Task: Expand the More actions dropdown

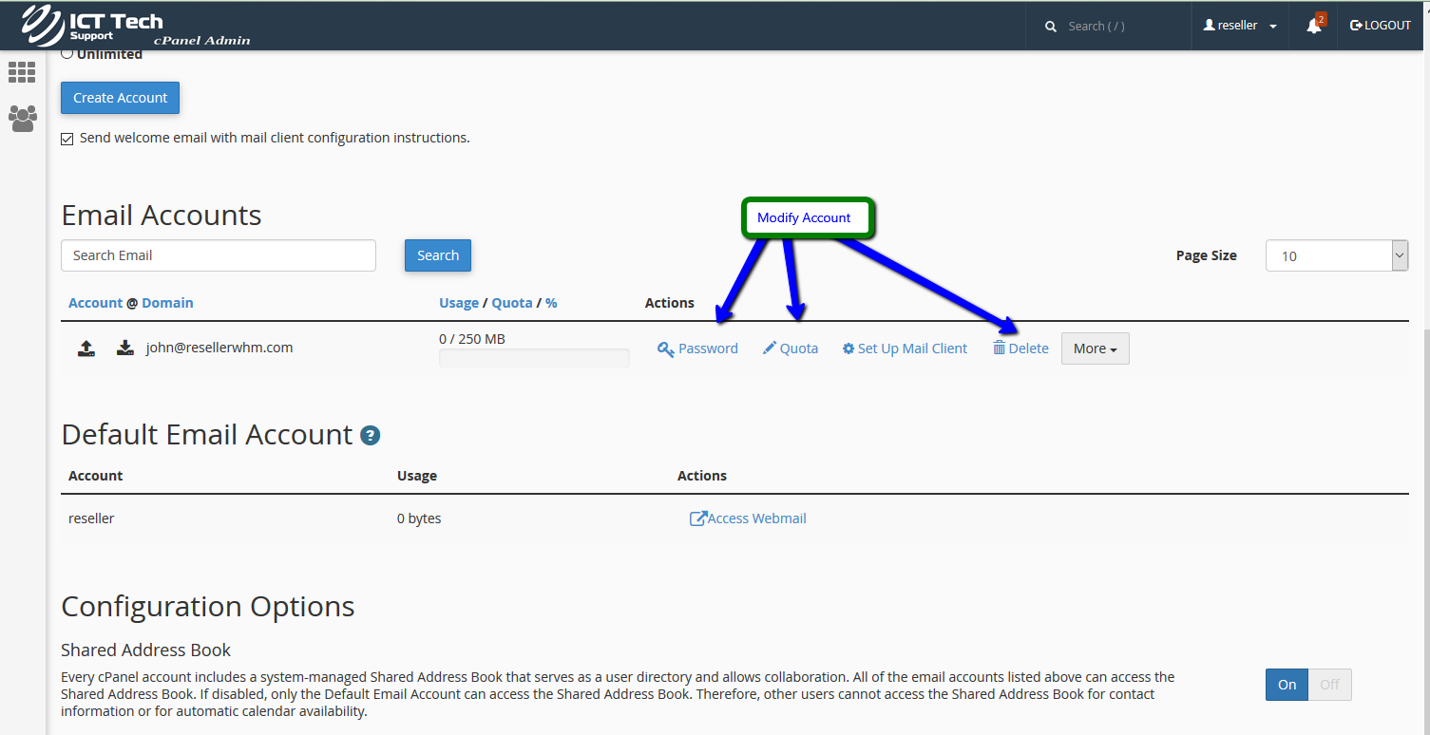Action: point(1095,349)
